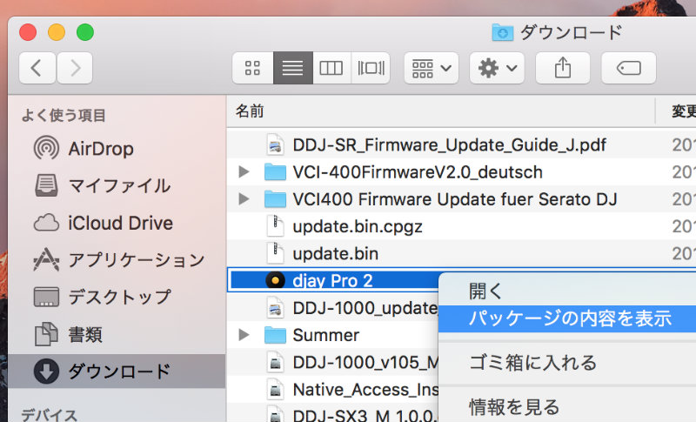The width and height of the screenshot is (696, 422).
Task: Select VCI400 Firmware Update fuer Serato DJ folder
Action: tap(455, 199)
